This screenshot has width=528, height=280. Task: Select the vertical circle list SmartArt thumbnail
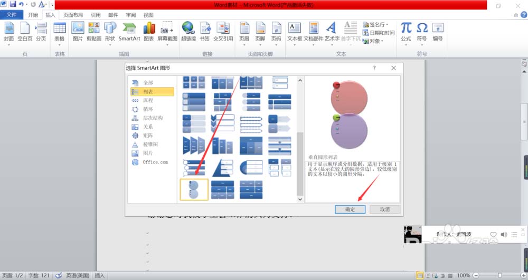pos(194,190)
